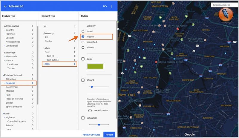Select the Arterial feature type

10,125
